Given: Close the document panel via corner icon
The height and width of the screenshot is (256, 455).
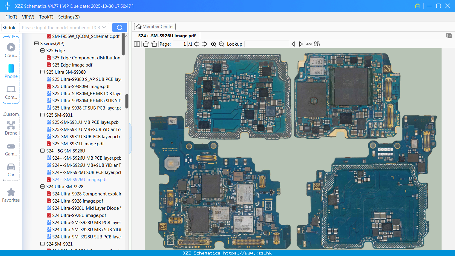Looking at the screenshot, I should [449, 36].
